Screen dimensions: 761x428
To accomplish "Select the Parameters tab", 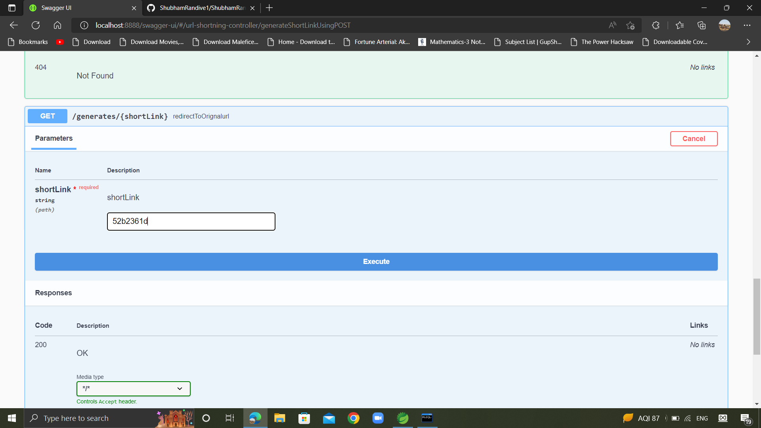I will 54,138.
